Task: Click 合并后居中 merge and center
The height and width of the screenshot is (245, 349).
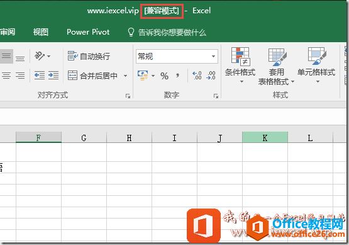Action: tap(93, 76)
